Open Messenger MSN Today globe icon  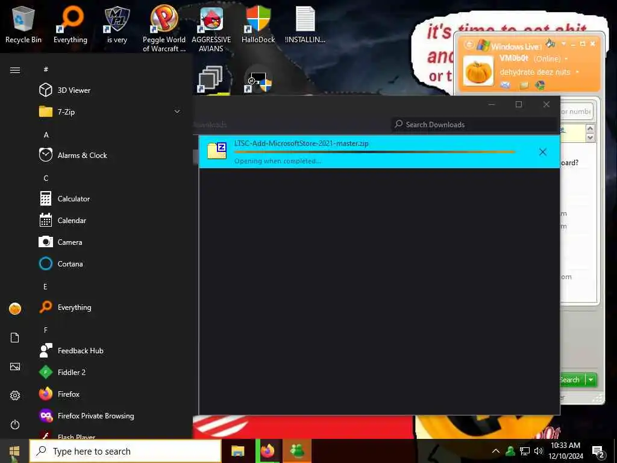(540, 85)
